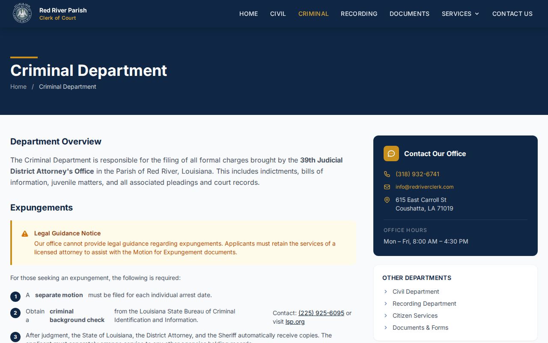This screenshot has width=548, height=343.
Task: Click the "criminal background check" bold text
Action: click(77, 316)
